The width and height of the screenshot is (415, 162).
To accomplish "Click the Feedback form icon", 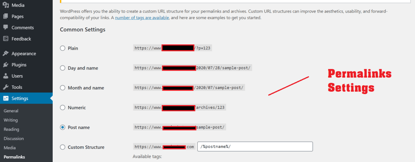I will pyautogui.click(x=6, y=39).
